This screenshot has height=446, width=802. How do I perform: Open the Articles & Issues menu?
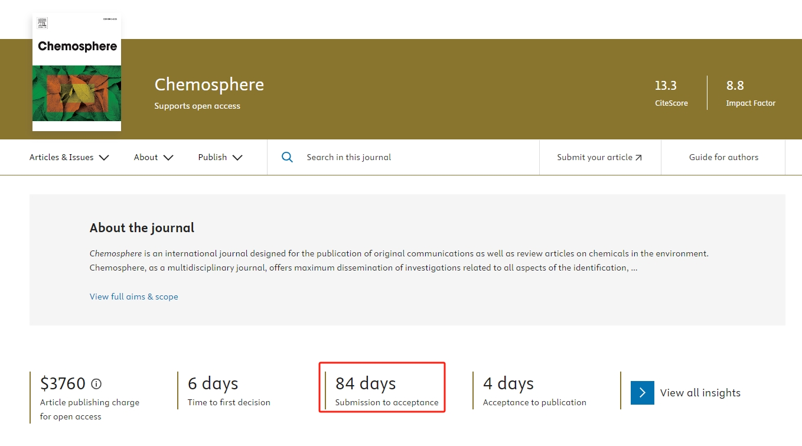(x=70, y=157)
